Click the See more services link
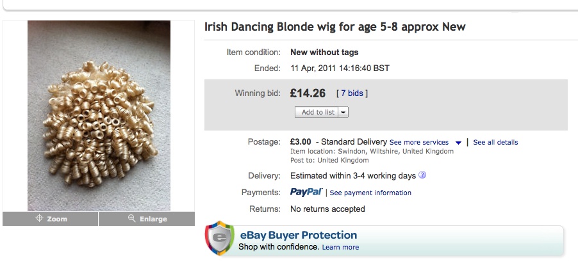 coord(418,142)
